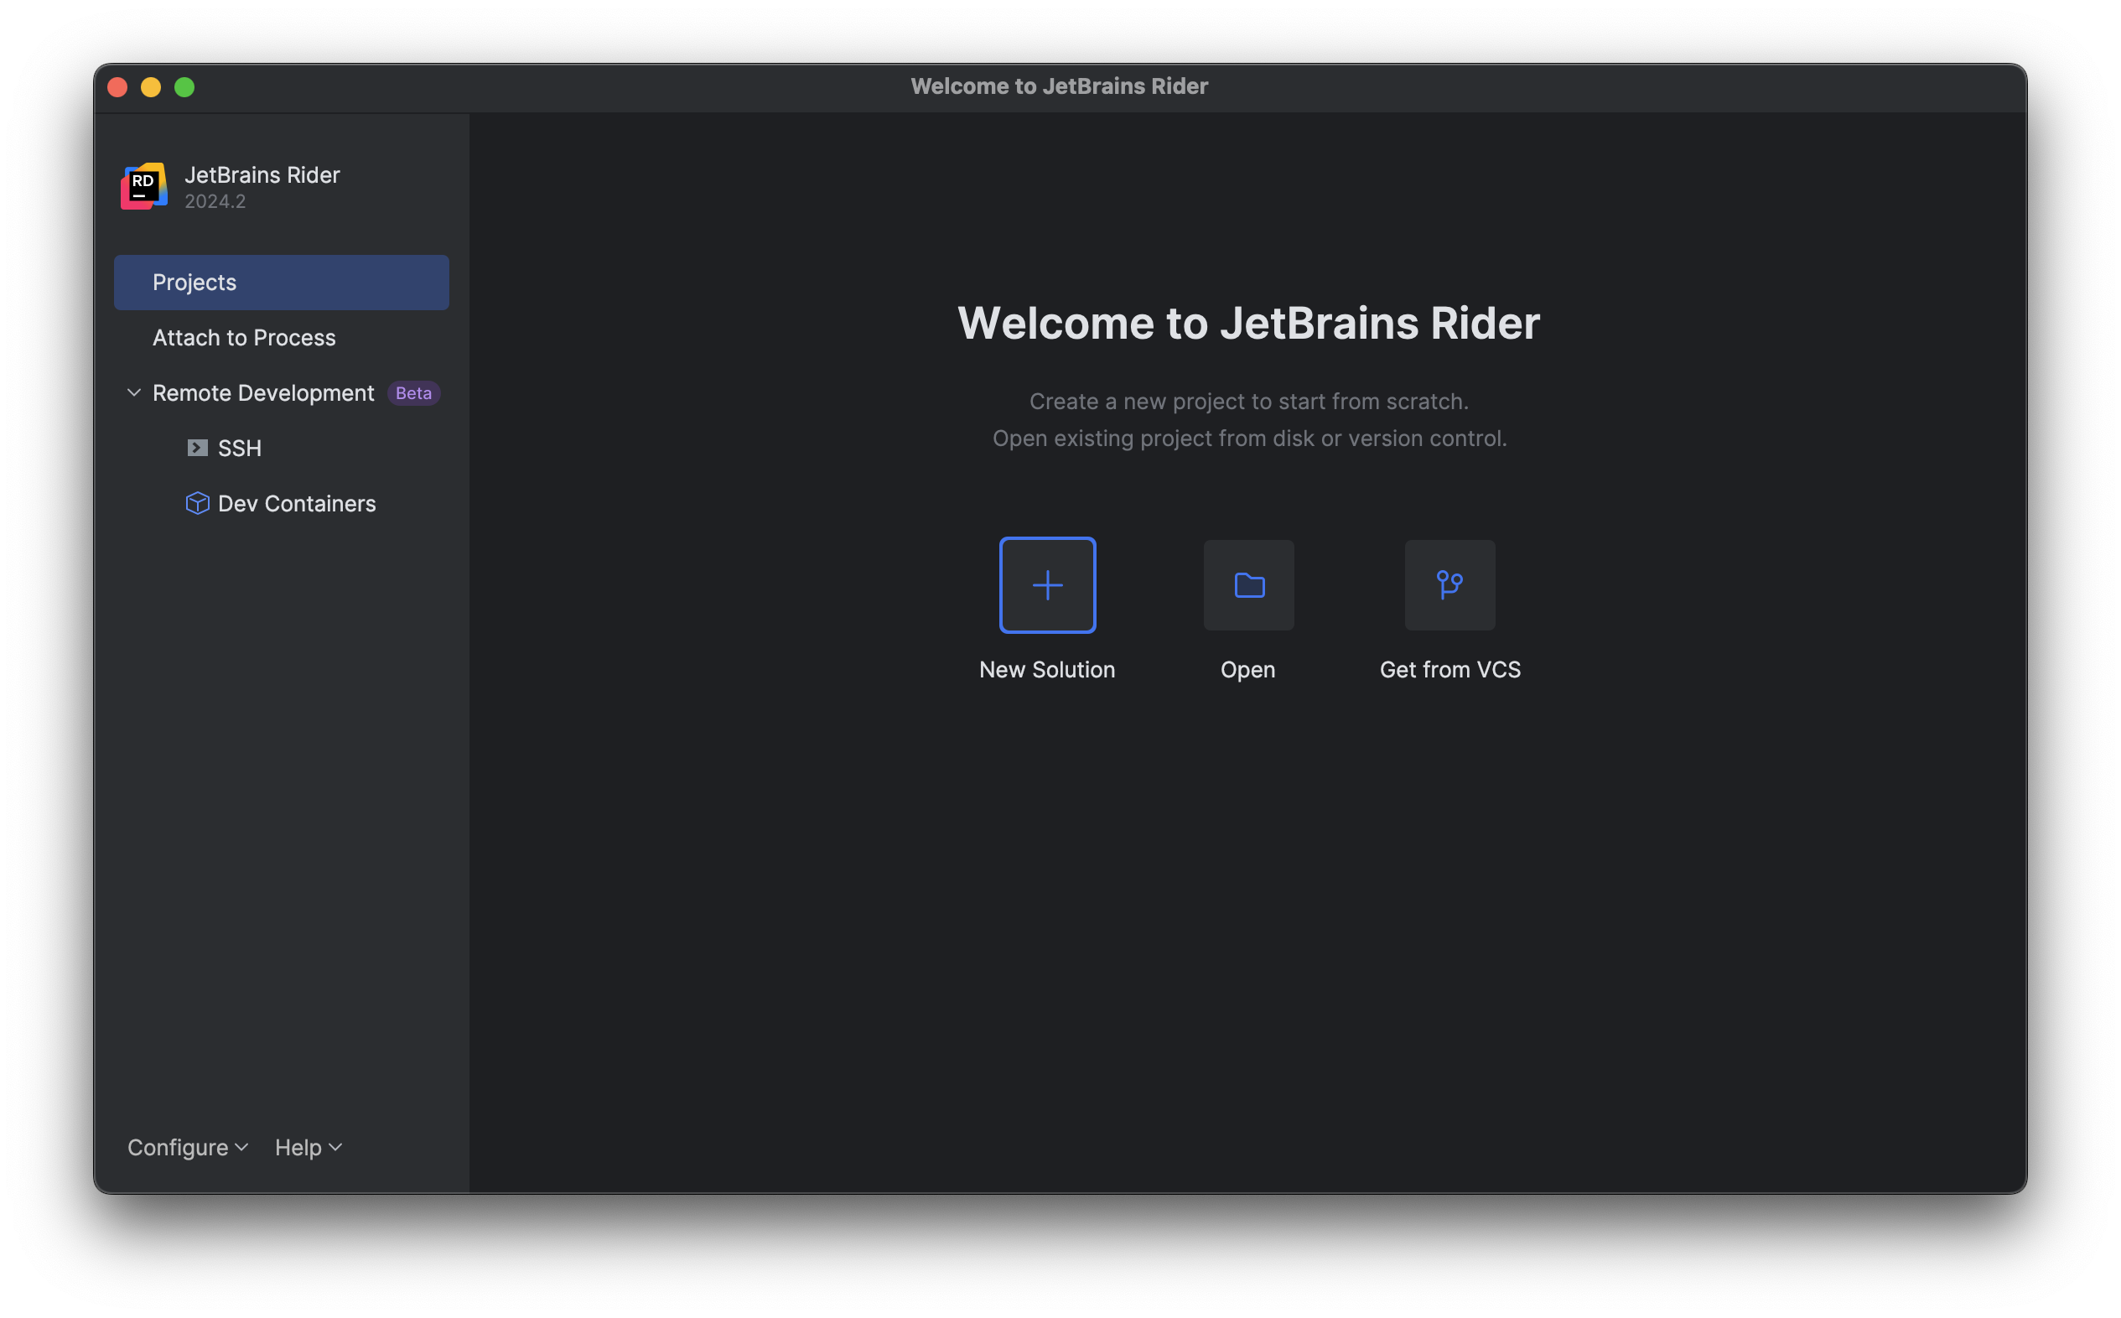This screenshot has width=2121, height=1318.
Task: Click the Dev Containers cube icon
Action: (x=196, y=503)
